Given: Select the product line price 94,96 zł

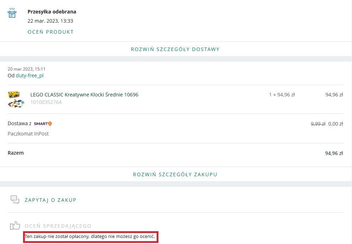Looking at the screenshot, I should coord(334,95).
